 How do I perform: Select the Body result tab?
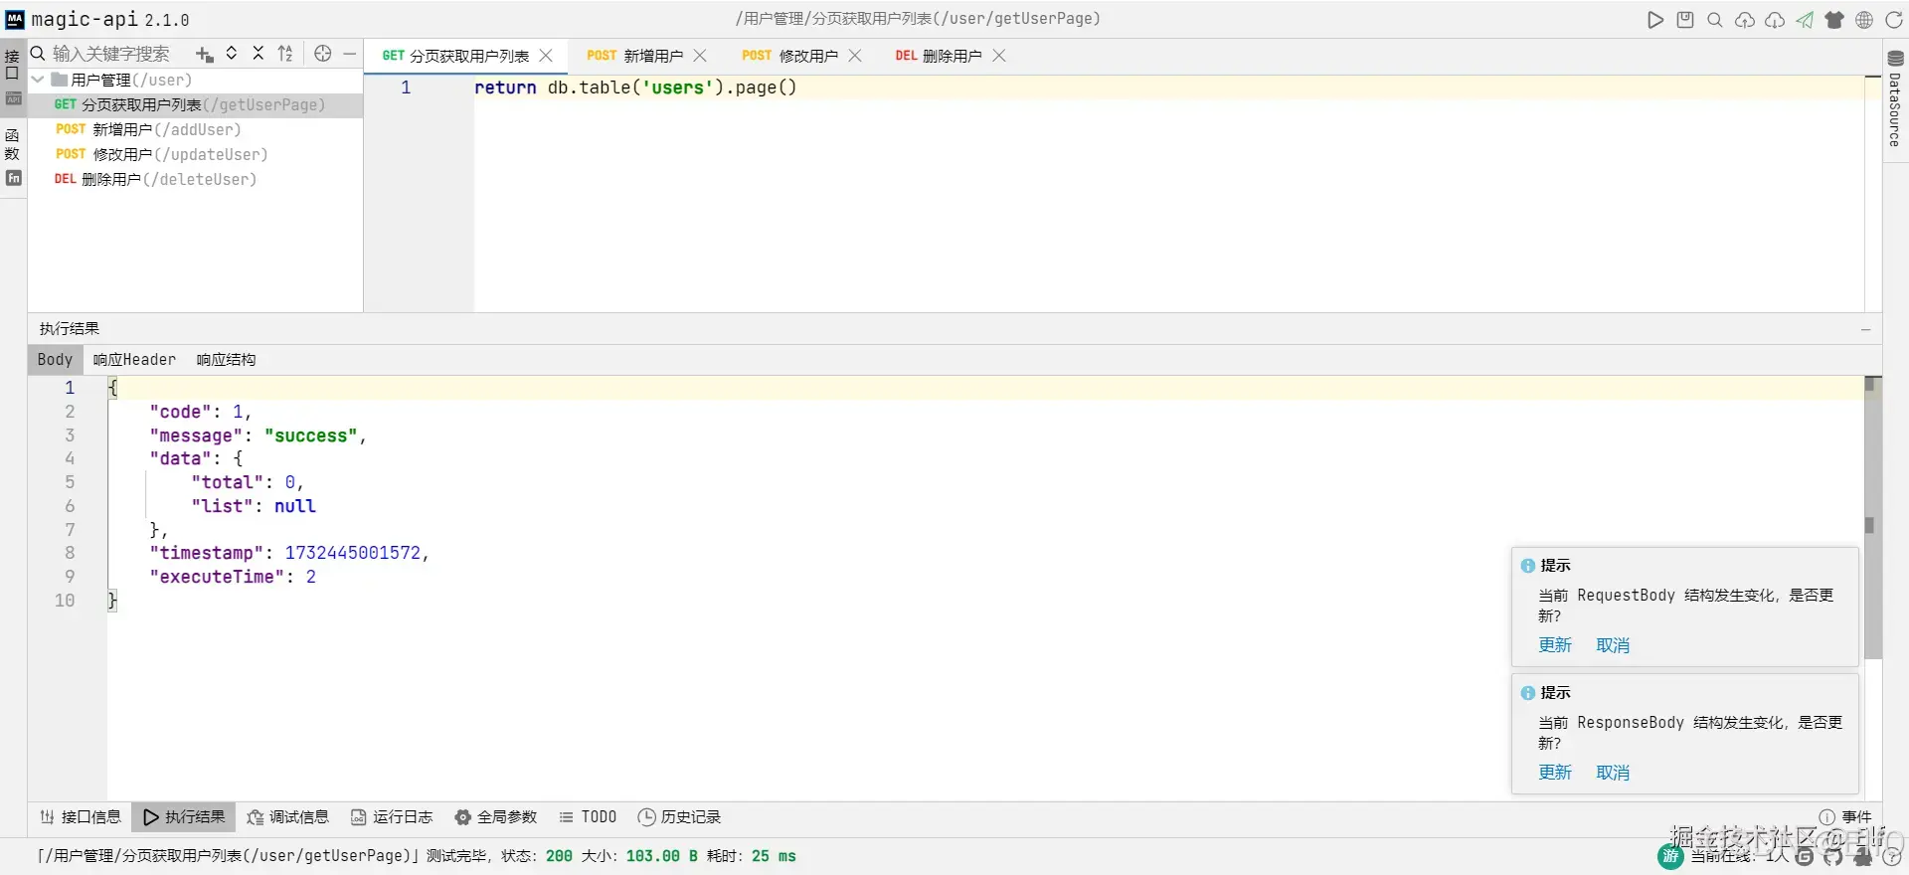tap(55, 360)
